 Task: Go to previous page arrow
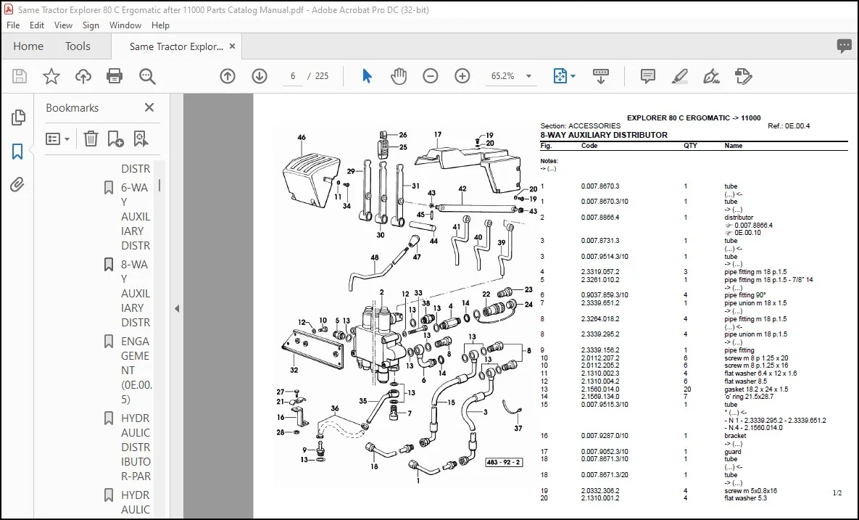click(228, 76)
